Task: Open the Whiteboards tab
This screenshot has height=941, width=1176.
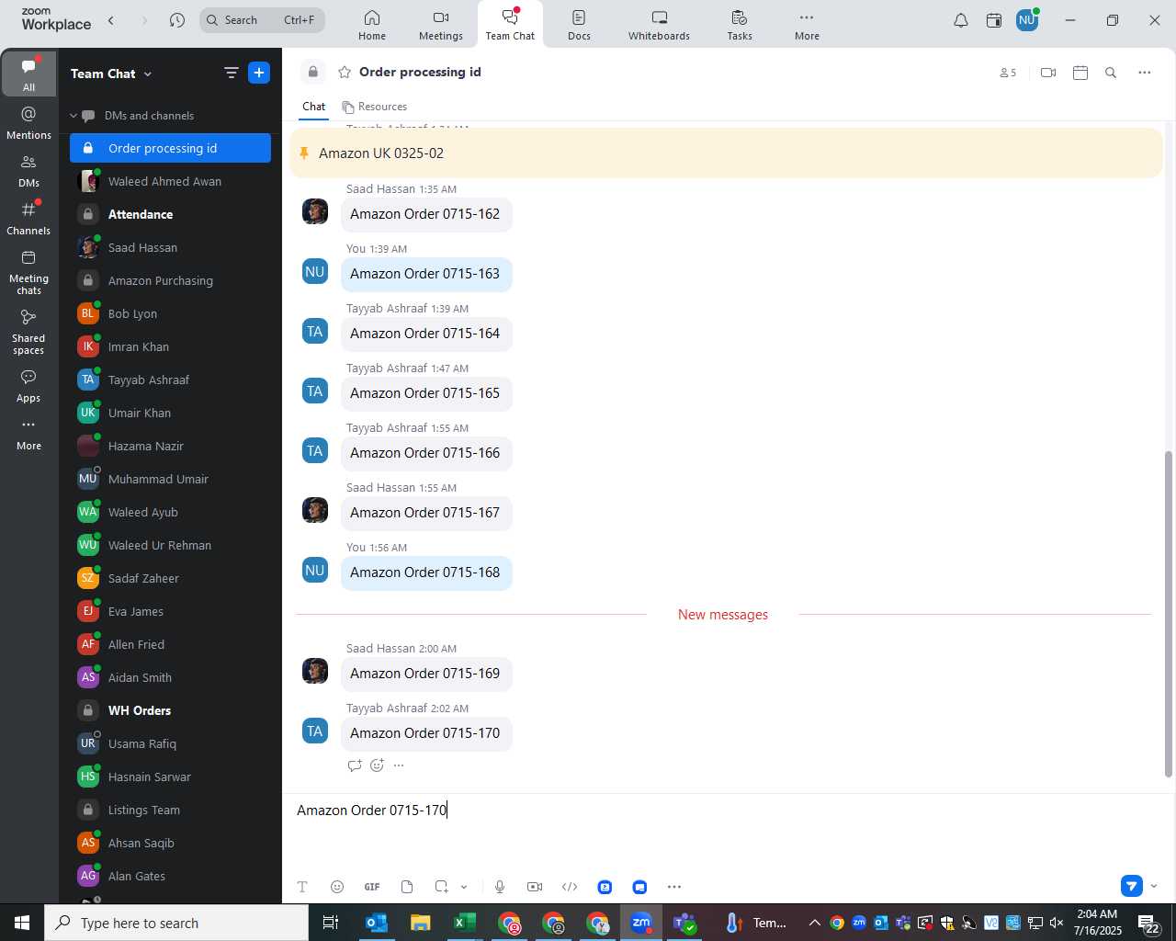Action: (x=659, y=25)
